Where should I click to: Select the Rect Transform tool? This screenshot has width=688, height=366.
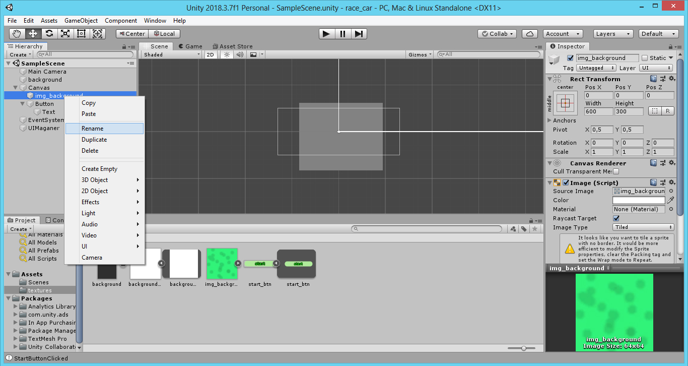click(82, 34)
